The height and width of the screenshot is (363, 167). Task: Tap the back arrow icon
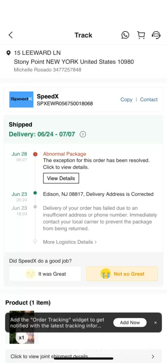pyautogui.click(x=11, y=35)
